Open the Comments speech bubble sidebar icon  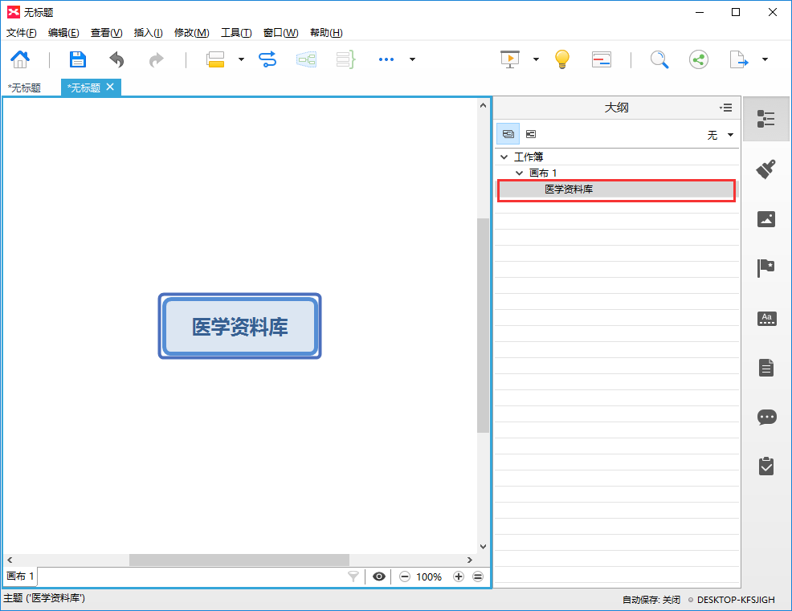pos(767,418)
